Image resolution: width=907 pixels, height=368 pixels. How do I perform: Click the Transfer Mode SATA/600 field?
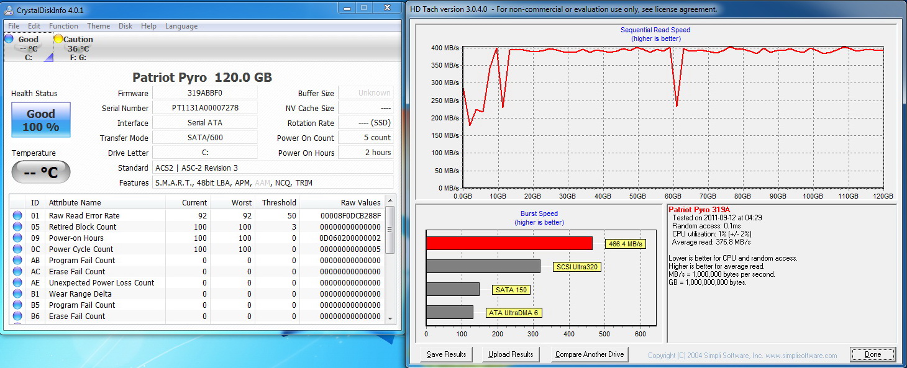(204, 138)
